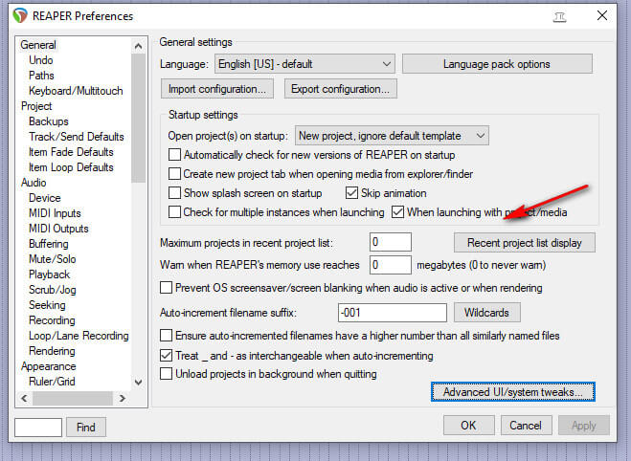Open Item Loop Defaults page
This screenshot has width=631, height=461.
tap(71, 167)
